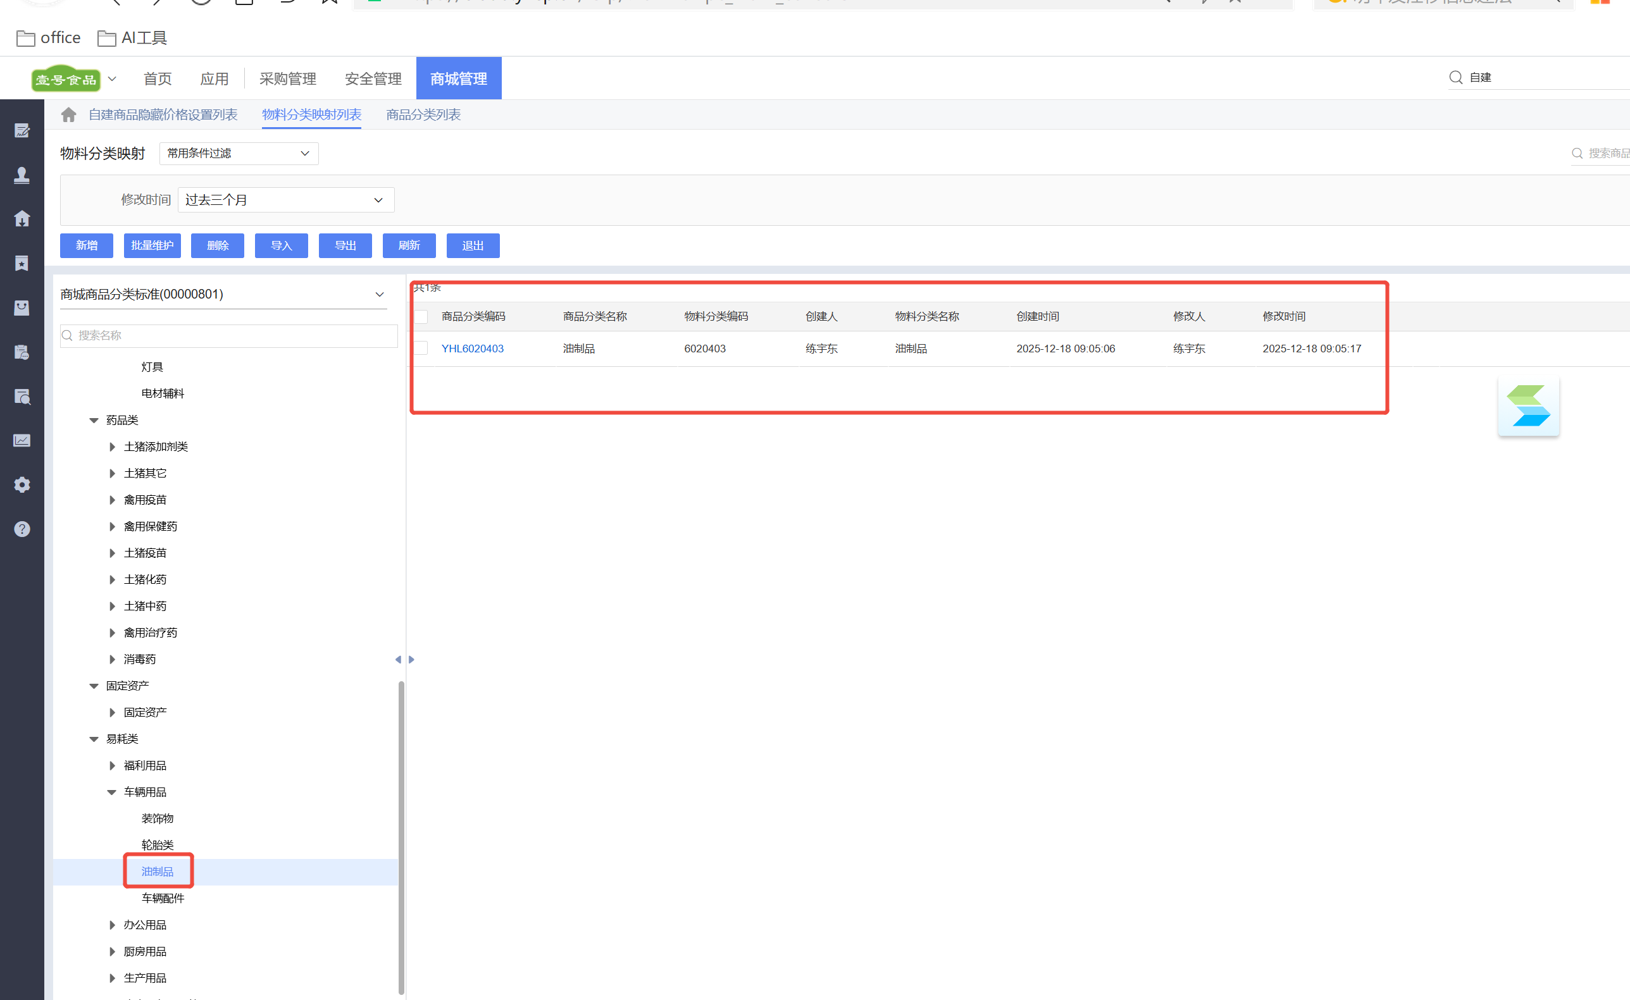Expand the 土猪添加剂类 tree node

[112, 447]
